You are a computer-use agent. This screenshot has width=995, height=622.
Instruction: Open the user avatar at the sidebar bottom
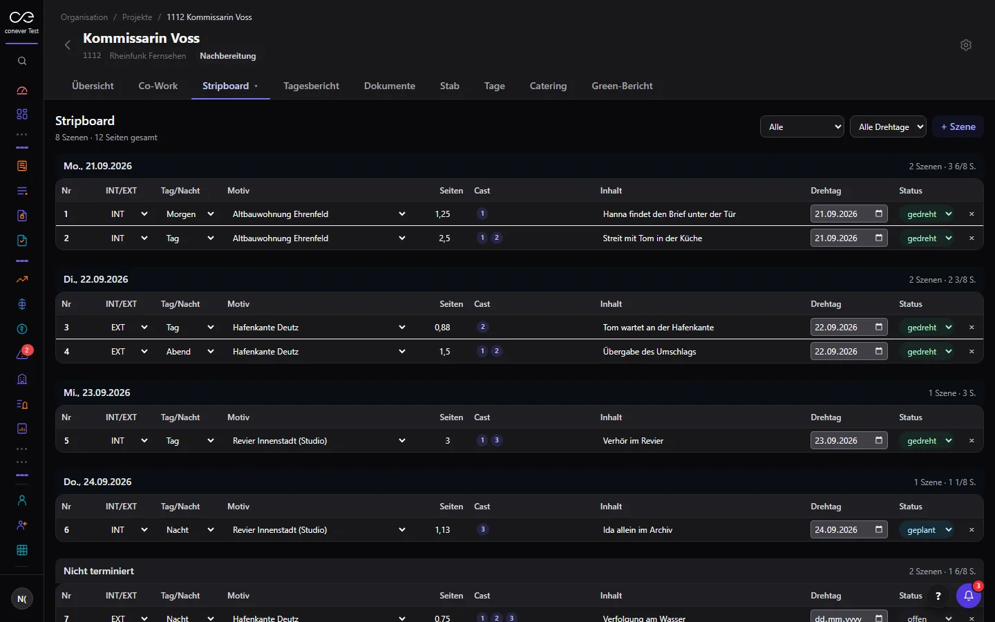click(x=22, y=599)
